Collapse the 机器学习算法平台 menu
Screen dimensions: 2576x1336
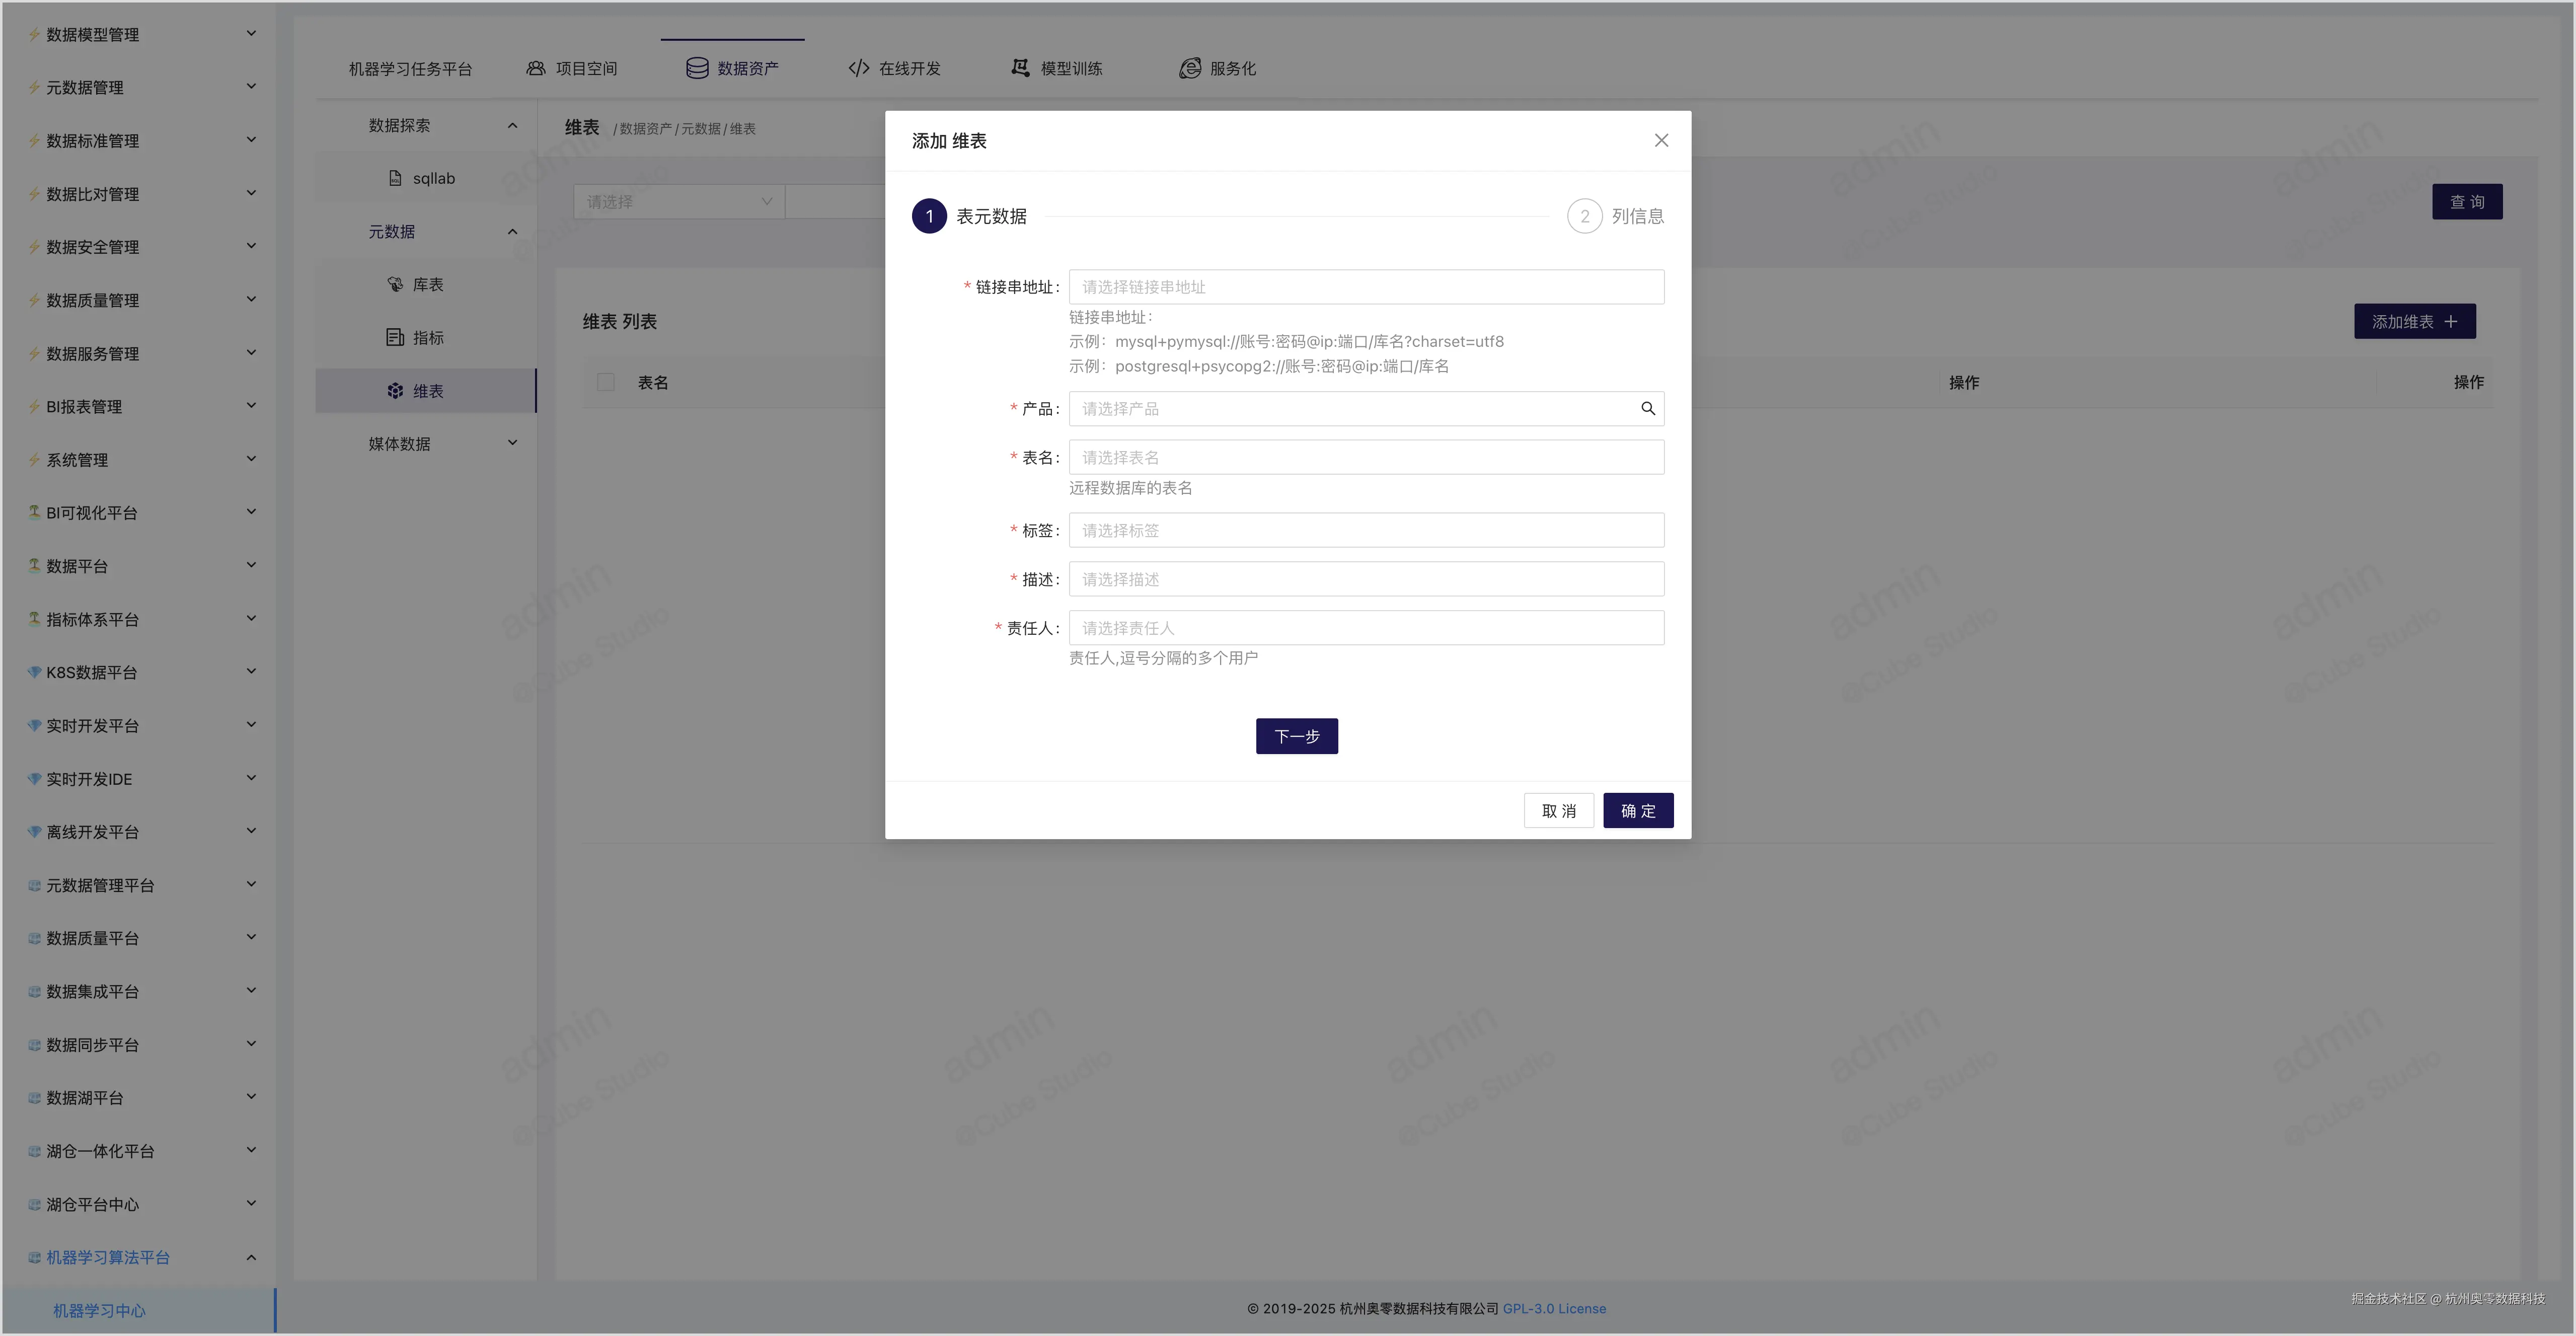pyautogui.click(x=251, y=1257)
